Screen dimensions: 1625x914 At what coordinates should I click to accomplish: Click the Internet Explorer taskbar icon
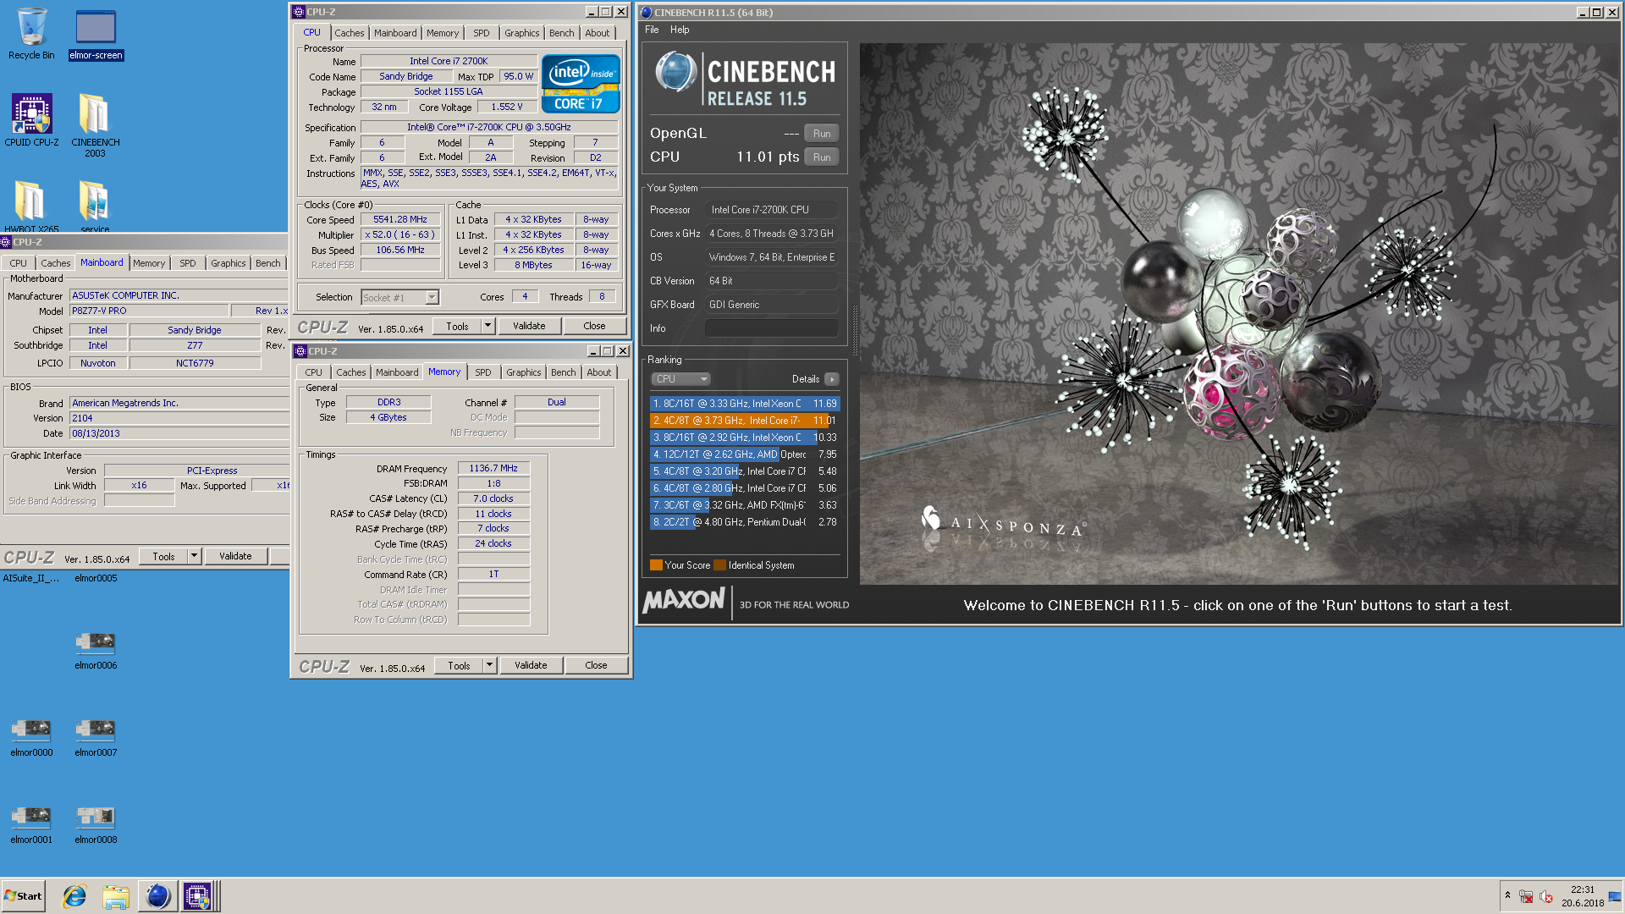tap(74, 896)
